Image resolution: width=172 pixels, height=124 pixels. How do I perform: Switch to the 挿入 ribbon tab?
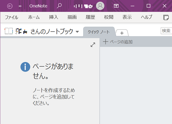click(x=53, y=17)
